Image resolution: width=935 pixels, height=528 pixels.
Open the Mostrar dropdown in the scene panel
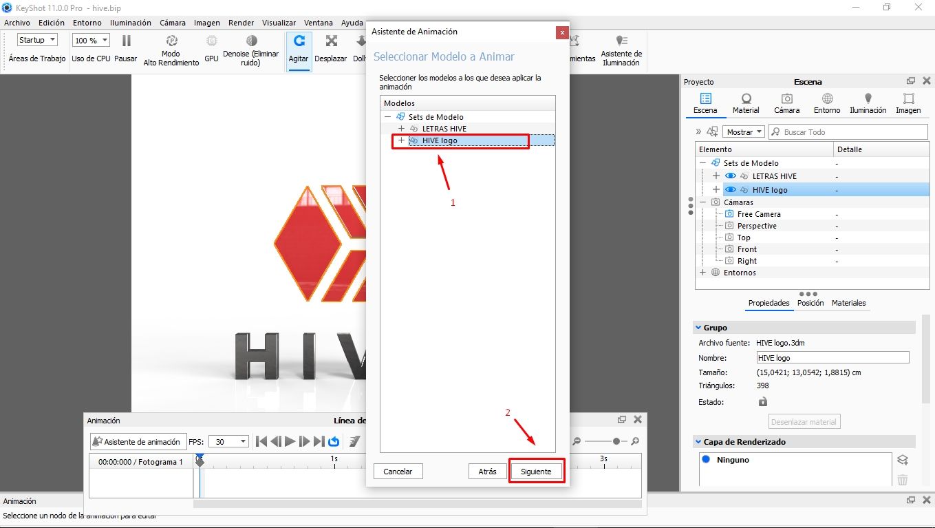pyautogui.click(x=744, y=131)
